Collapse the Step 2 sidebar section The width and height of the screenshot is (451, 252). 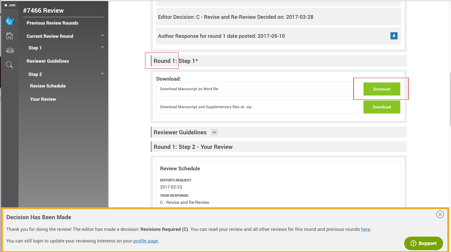click(102, 74)
